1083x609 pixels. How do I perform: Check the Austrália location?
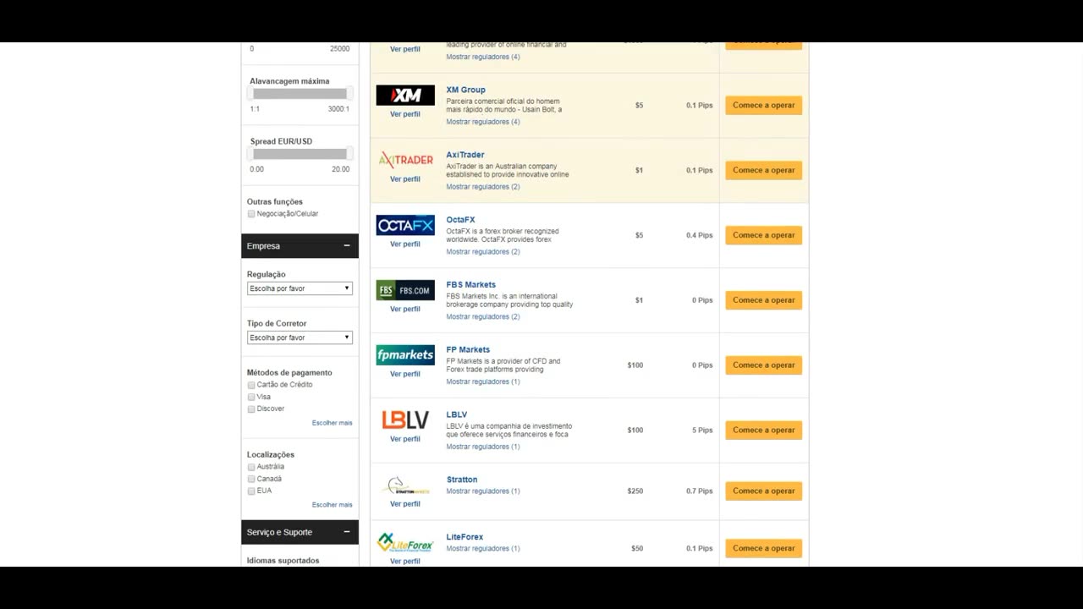tap(251, 467)
